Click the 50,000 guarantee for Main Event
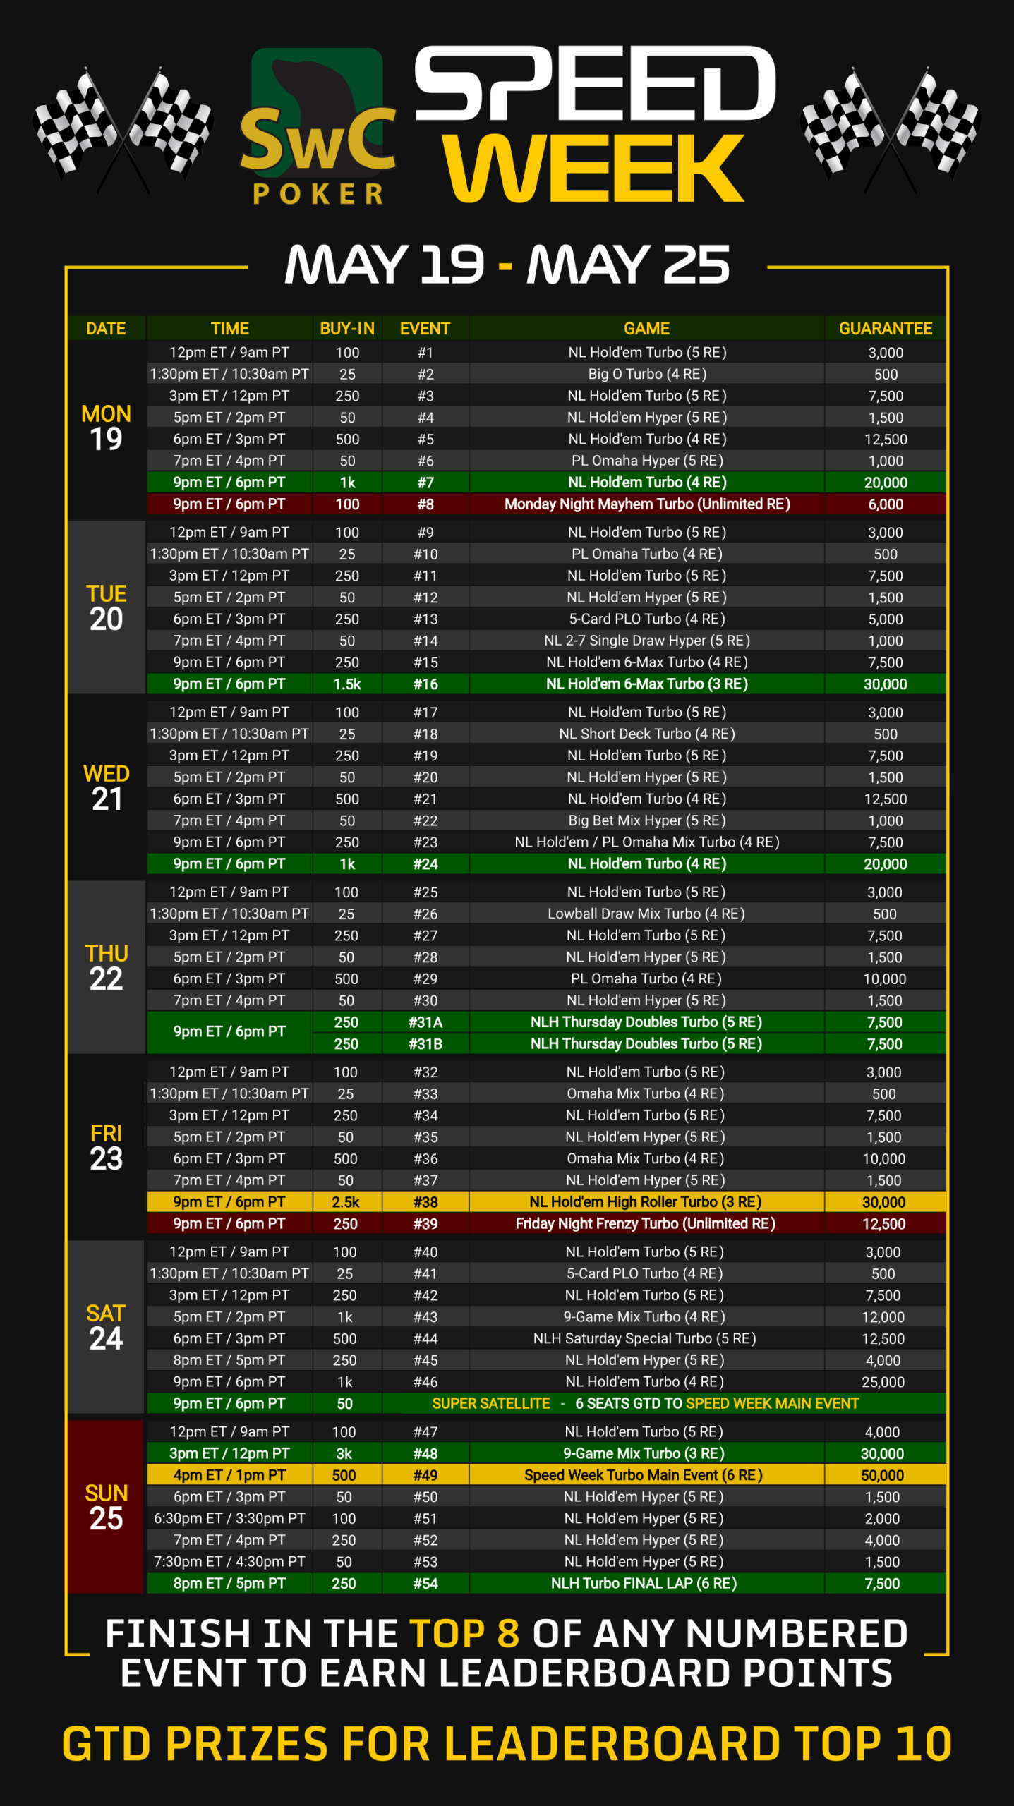The height and width of the screenshot is (1806, 1014). pyautogui.click(x=883, y=1475)
